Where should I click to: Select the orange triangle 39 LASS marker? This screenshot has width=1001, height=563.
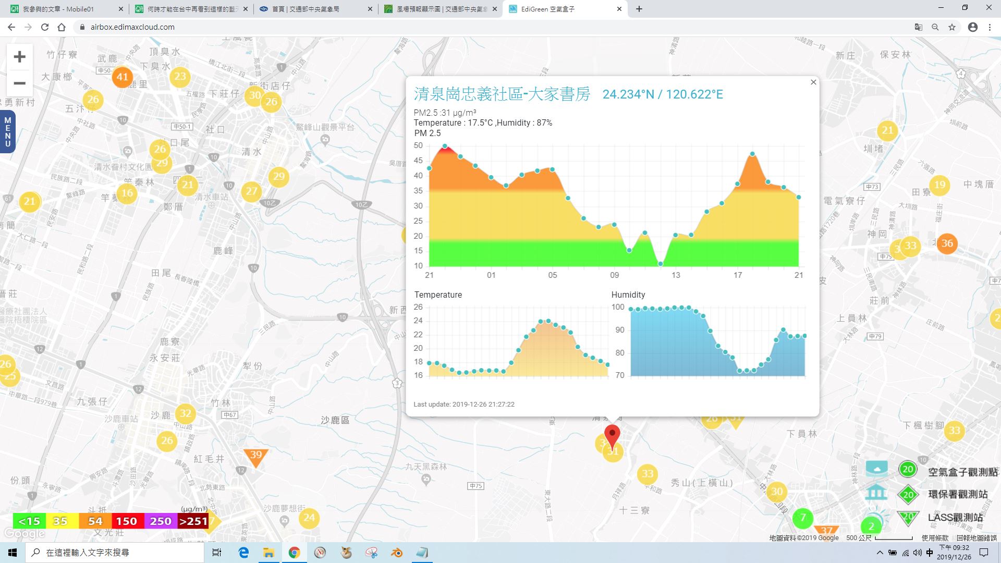pos(256,457)
